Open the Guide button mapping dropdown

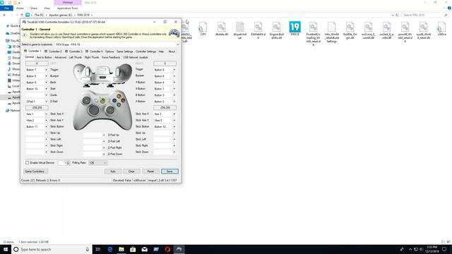tap(46, 95)
